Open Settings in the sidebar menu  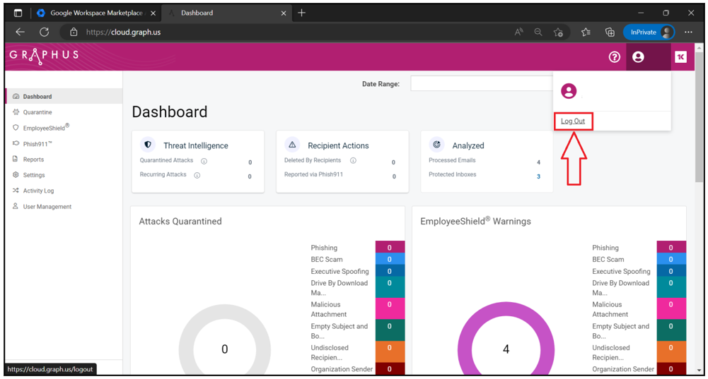(64, 174)
